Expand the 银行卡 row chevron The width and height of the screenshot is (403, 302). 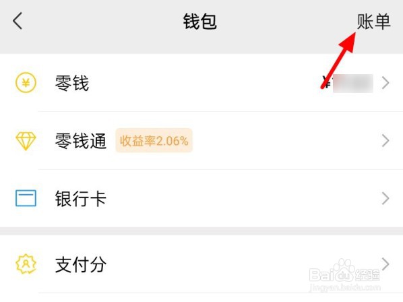[x=385, y=198]
